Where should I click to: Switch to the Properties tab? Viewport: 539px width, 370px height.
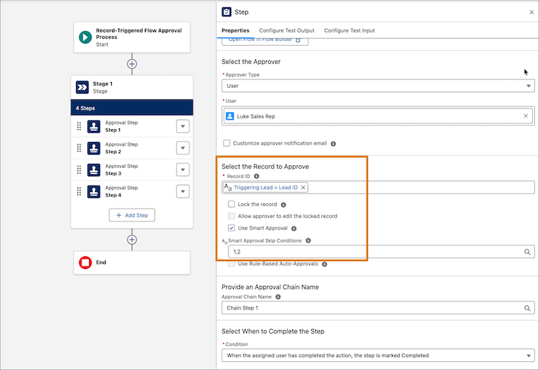pos(235,30)
